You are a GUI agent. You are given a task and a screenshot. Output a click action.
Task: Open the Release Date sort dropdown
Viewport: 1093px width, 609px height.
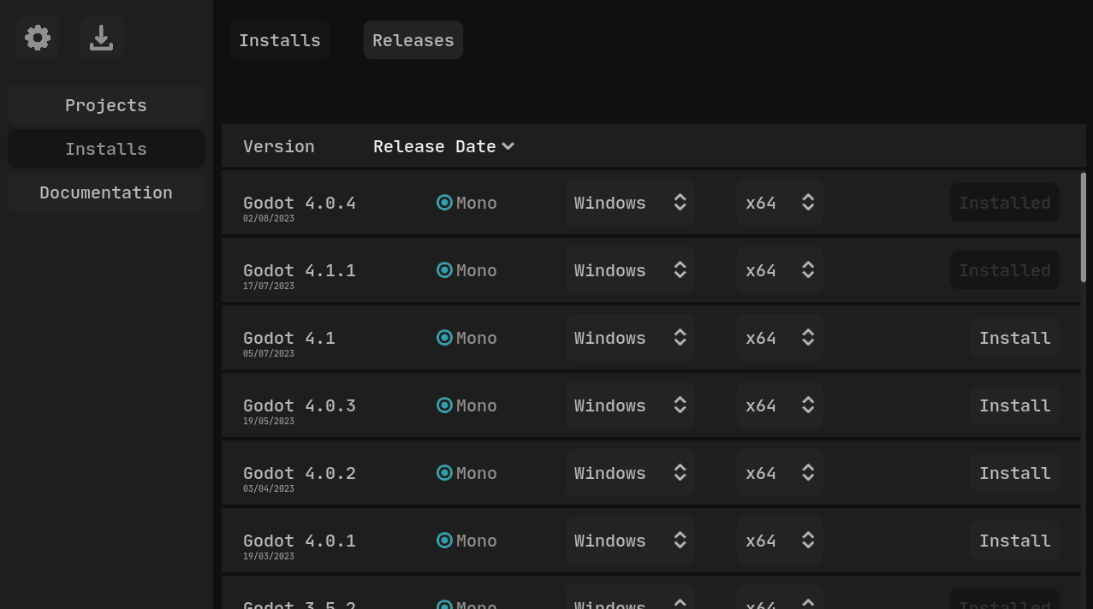pos(443,146)
